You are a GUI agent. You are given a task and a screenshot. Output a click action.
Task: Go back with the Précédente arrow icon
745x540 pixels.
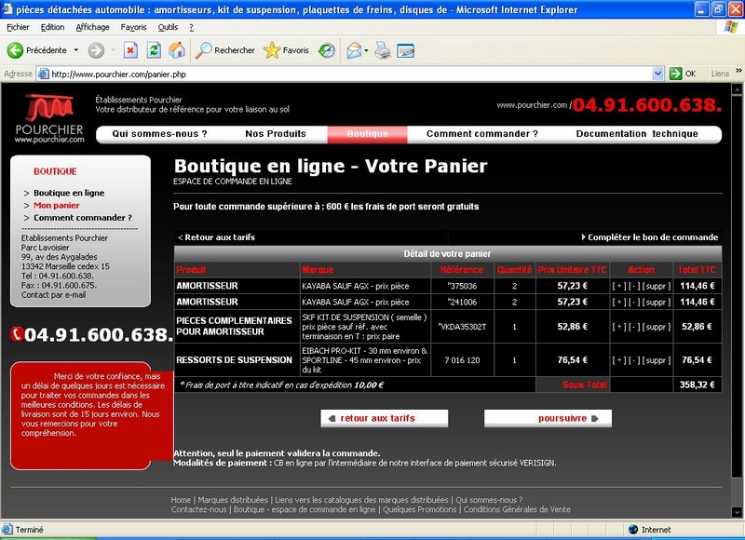coord(15,50)
